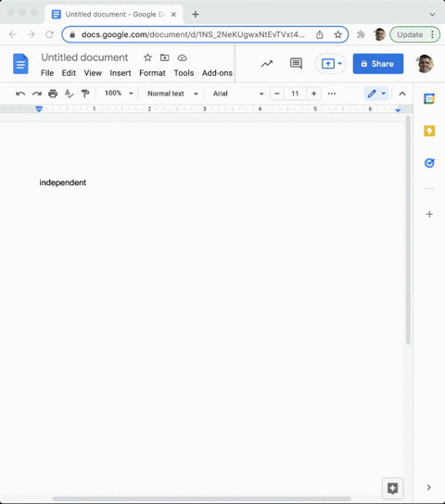445x504 pixels.
Task: Star the Untitled document
Action: pos(147,57)
